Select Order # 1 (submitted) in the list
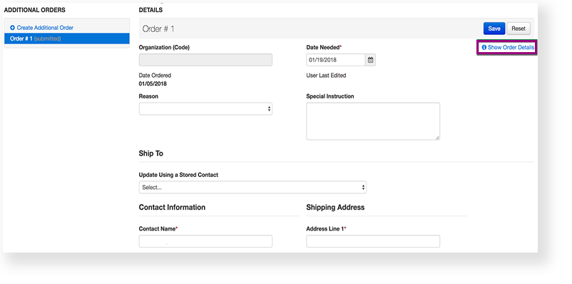This screenshot has height=284, width=572. click(x=67, y=39)
